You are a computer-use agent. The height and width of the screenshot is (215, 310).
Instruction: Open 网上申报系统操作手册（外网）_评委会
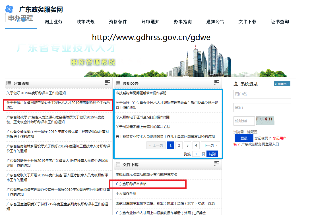tap(161, 213)
